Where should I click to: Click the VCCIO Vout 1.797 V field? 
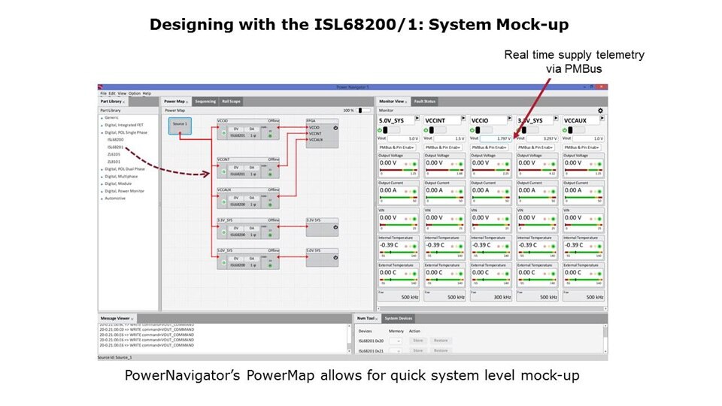[x=495, y=138]
